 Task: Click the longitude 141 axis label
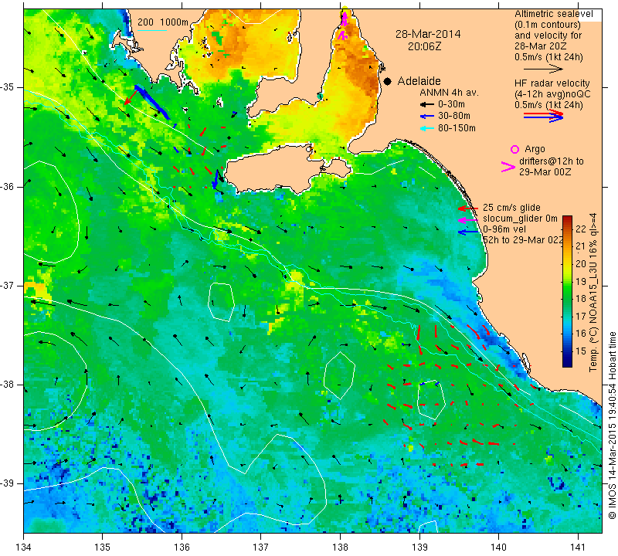pyautogui.click(x=578, y=548)
